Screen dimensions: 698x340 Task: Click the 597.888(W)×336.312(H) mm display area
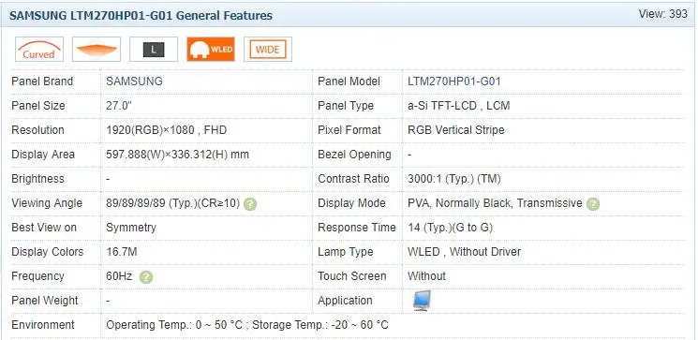(x=178, y=155)
